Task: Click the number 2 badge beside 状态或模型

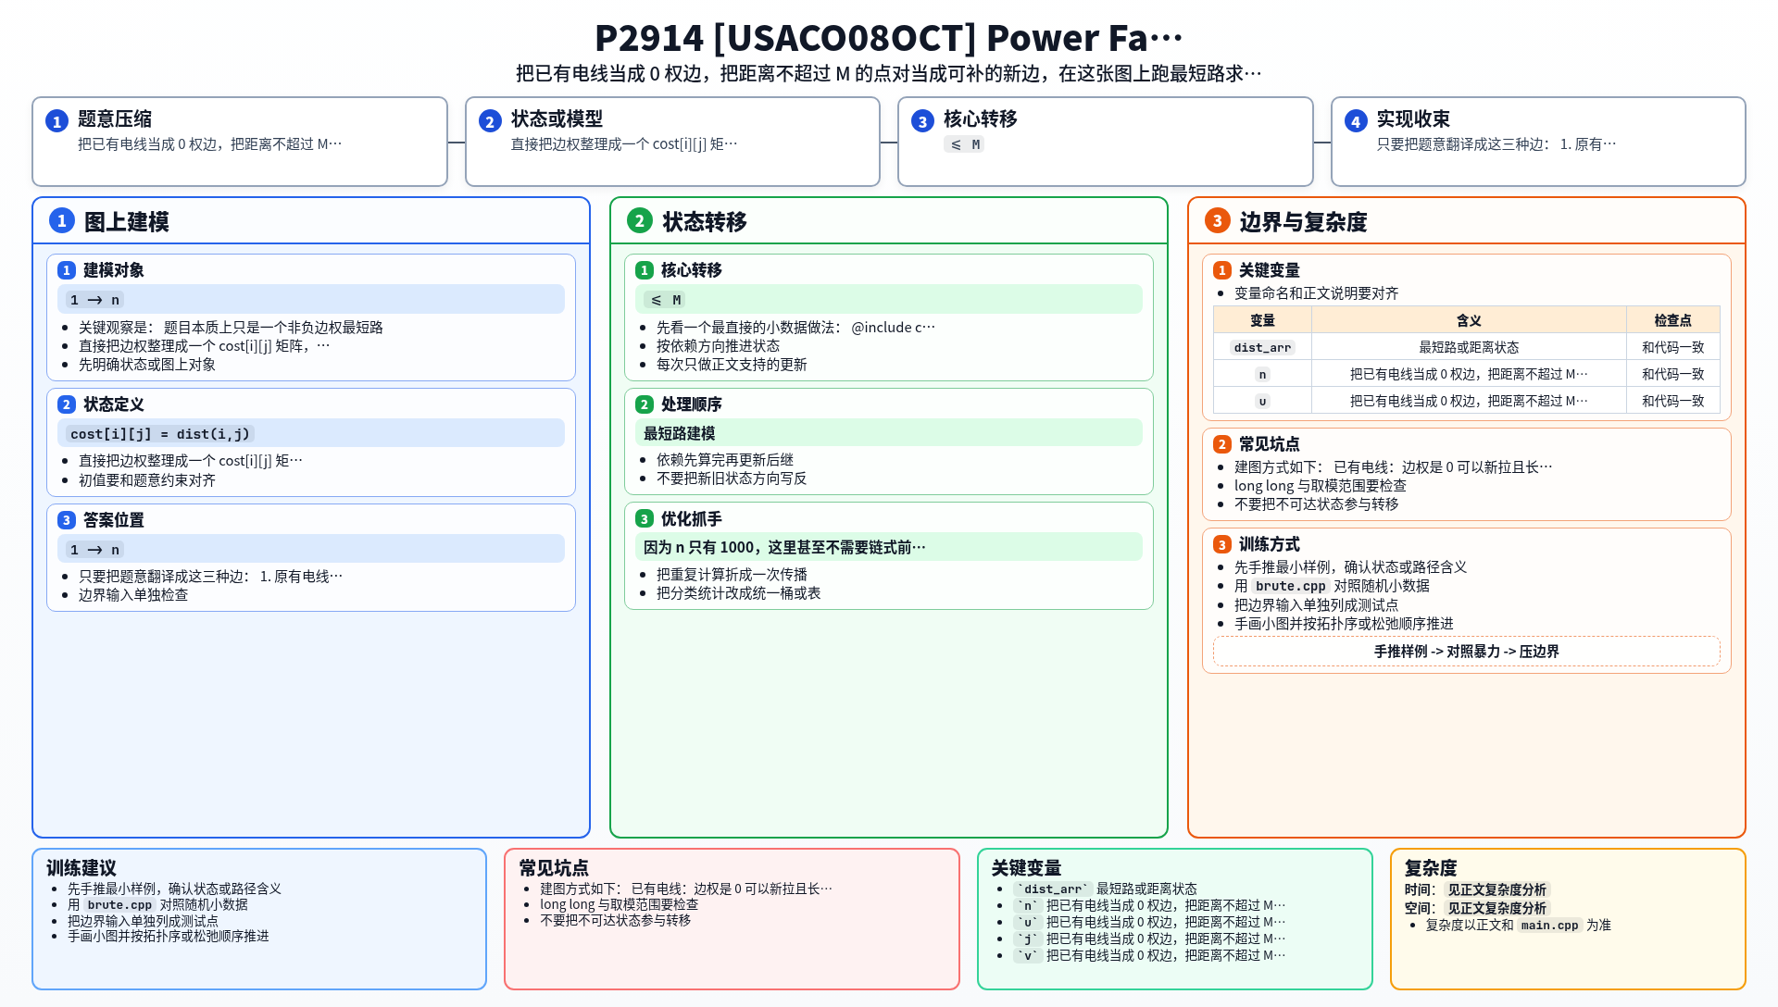Action: (x=490, y=121)
